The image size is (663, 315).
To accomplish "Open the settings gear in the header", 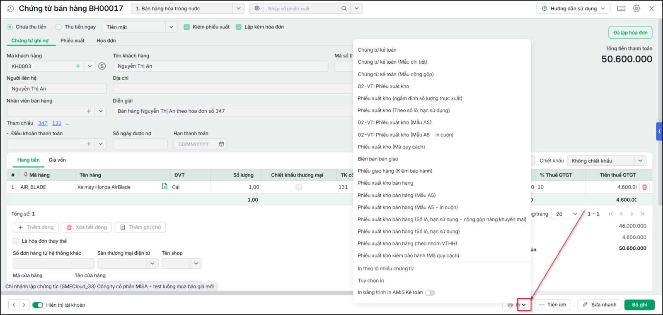I will [636, 8].
